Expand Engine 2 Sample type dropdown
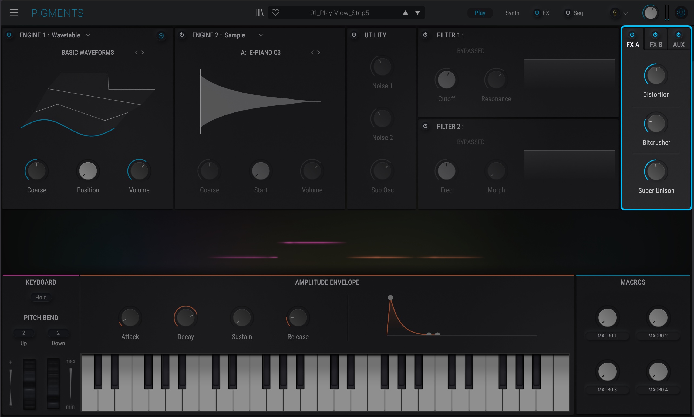This screenshot has width=694, height=417. [261, 35]
